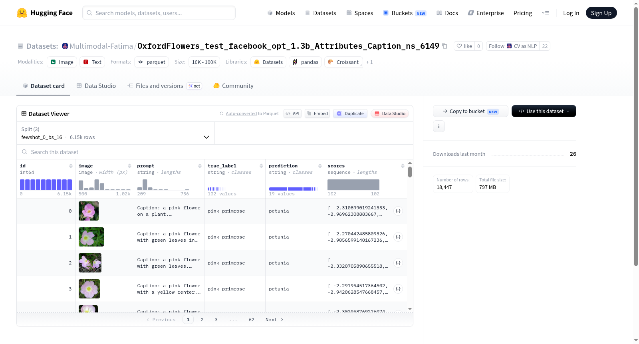Open the Files and versions tab
Image resolution: width=639 pixels, height=344 pixels.
165,86
